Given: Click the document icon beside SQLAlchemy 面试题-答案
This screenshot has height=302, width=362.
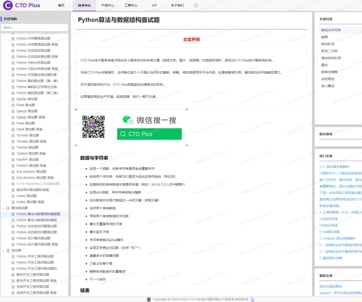Looking at the screenshot, I should 13,178.
